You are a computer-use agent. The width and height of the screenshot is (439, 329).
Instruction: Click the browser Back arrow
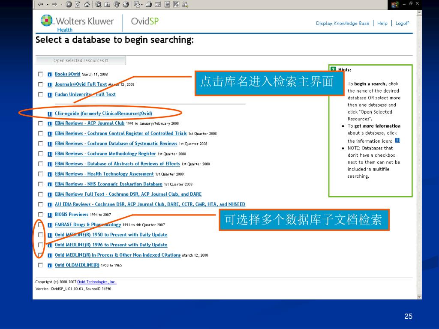41,4
